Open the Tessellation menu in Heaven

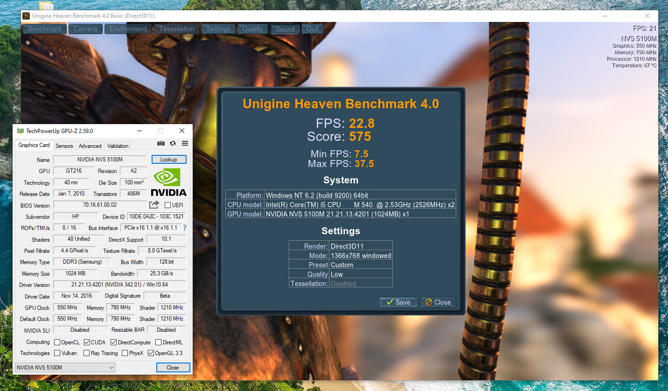click(177, 29)
